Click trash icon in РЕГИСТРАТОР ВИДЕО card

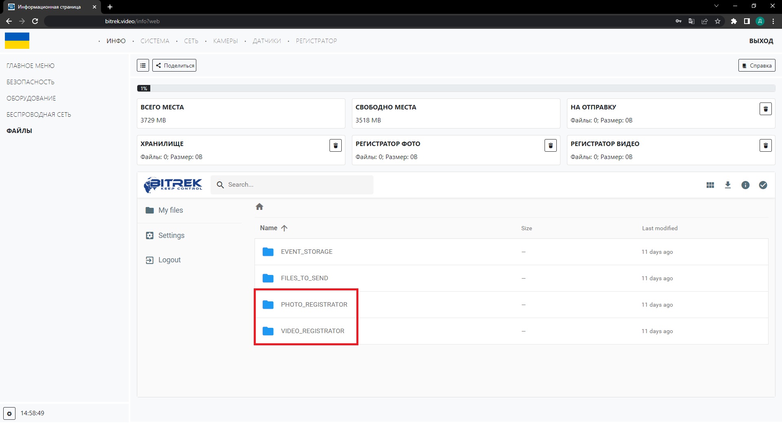(x=765, y=146)
